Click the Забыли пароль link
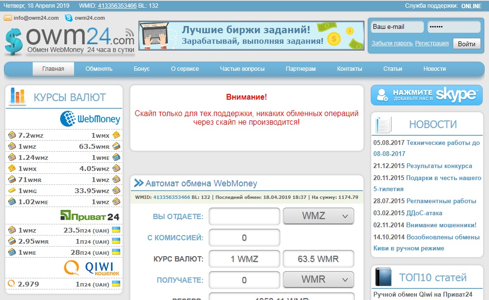 click(392, 43)
